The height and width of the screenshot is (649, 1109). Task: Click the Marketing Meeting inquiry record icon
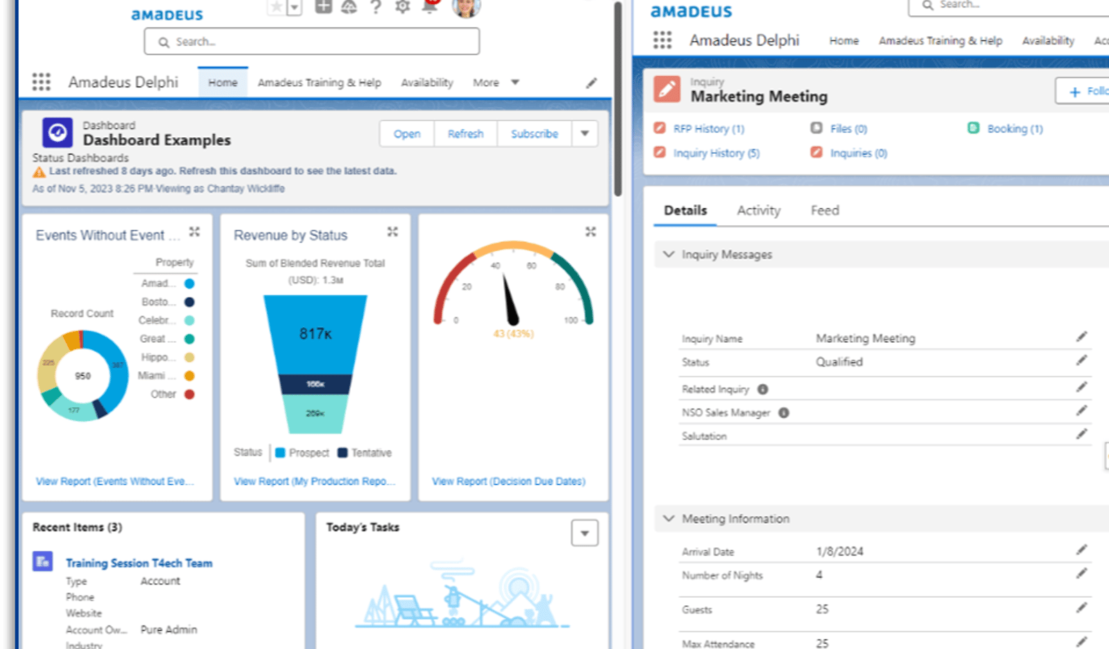click(667, 89)
